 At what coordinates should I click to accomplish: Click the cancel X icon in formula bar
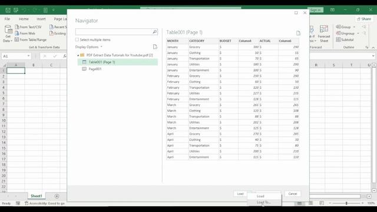pyautogui.click(x=45, y=56)
